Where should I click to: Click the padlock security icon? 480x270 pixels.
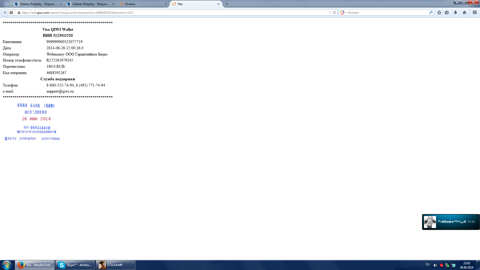pos(19,12)
